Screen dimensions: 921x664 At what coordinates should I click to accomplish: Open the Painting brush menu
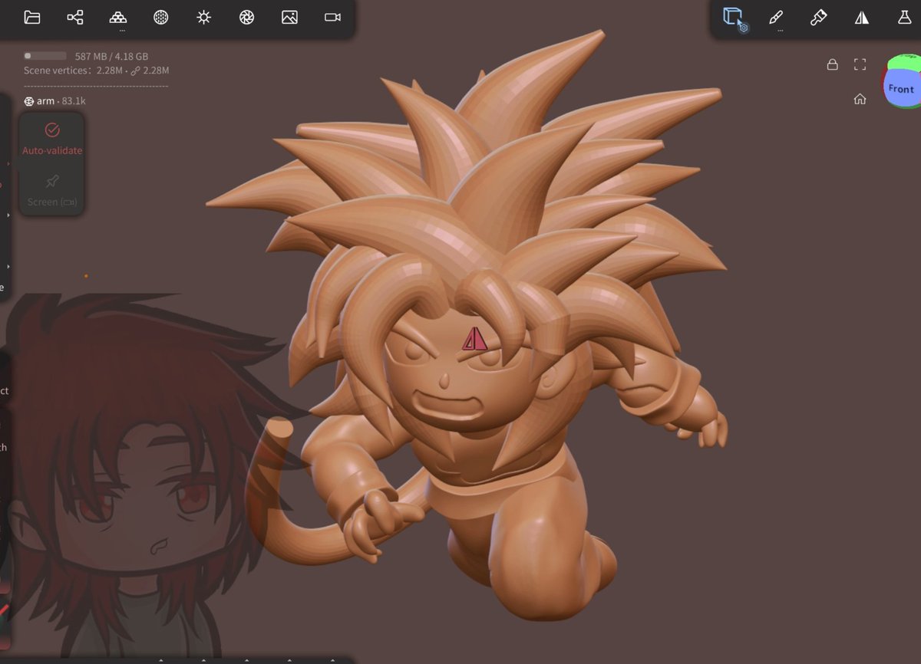(818, 17)
